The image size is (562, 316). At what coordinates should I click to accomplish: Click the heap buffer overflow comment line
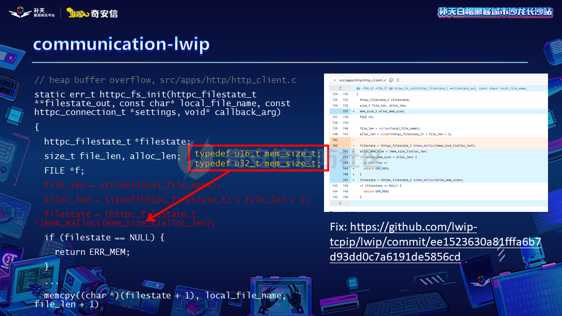click(165, 80)
